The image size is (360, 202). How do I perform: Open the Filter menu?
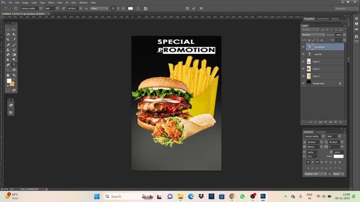(x=60, y=2)
